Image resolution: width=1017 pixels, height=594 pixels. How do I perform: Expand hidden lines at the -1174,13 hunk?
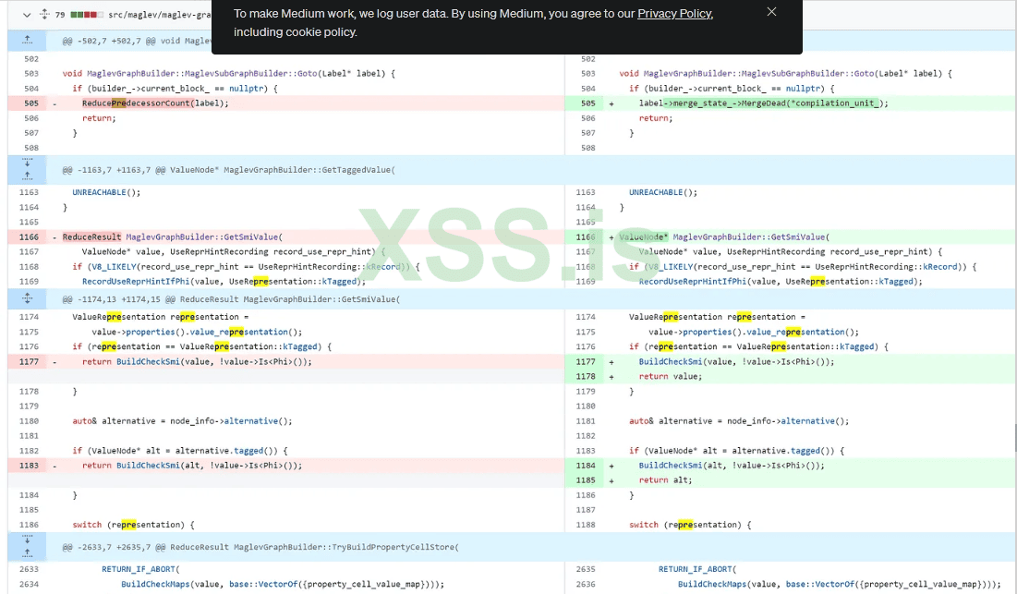(28, 298)
